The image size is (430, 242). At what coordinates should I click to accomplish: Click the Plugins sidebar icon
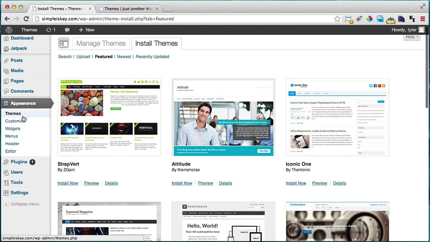(6, 162)
